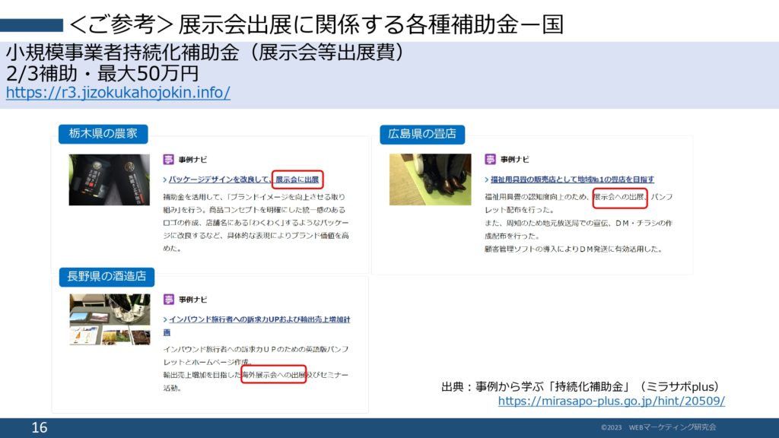Click the 広島県の畳店 blue label
Screen dimensions: 779x438
point(422,134)
